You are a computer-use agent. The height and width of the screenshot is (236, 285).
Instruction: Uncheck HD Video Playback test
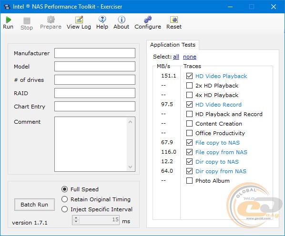(189, 76)
